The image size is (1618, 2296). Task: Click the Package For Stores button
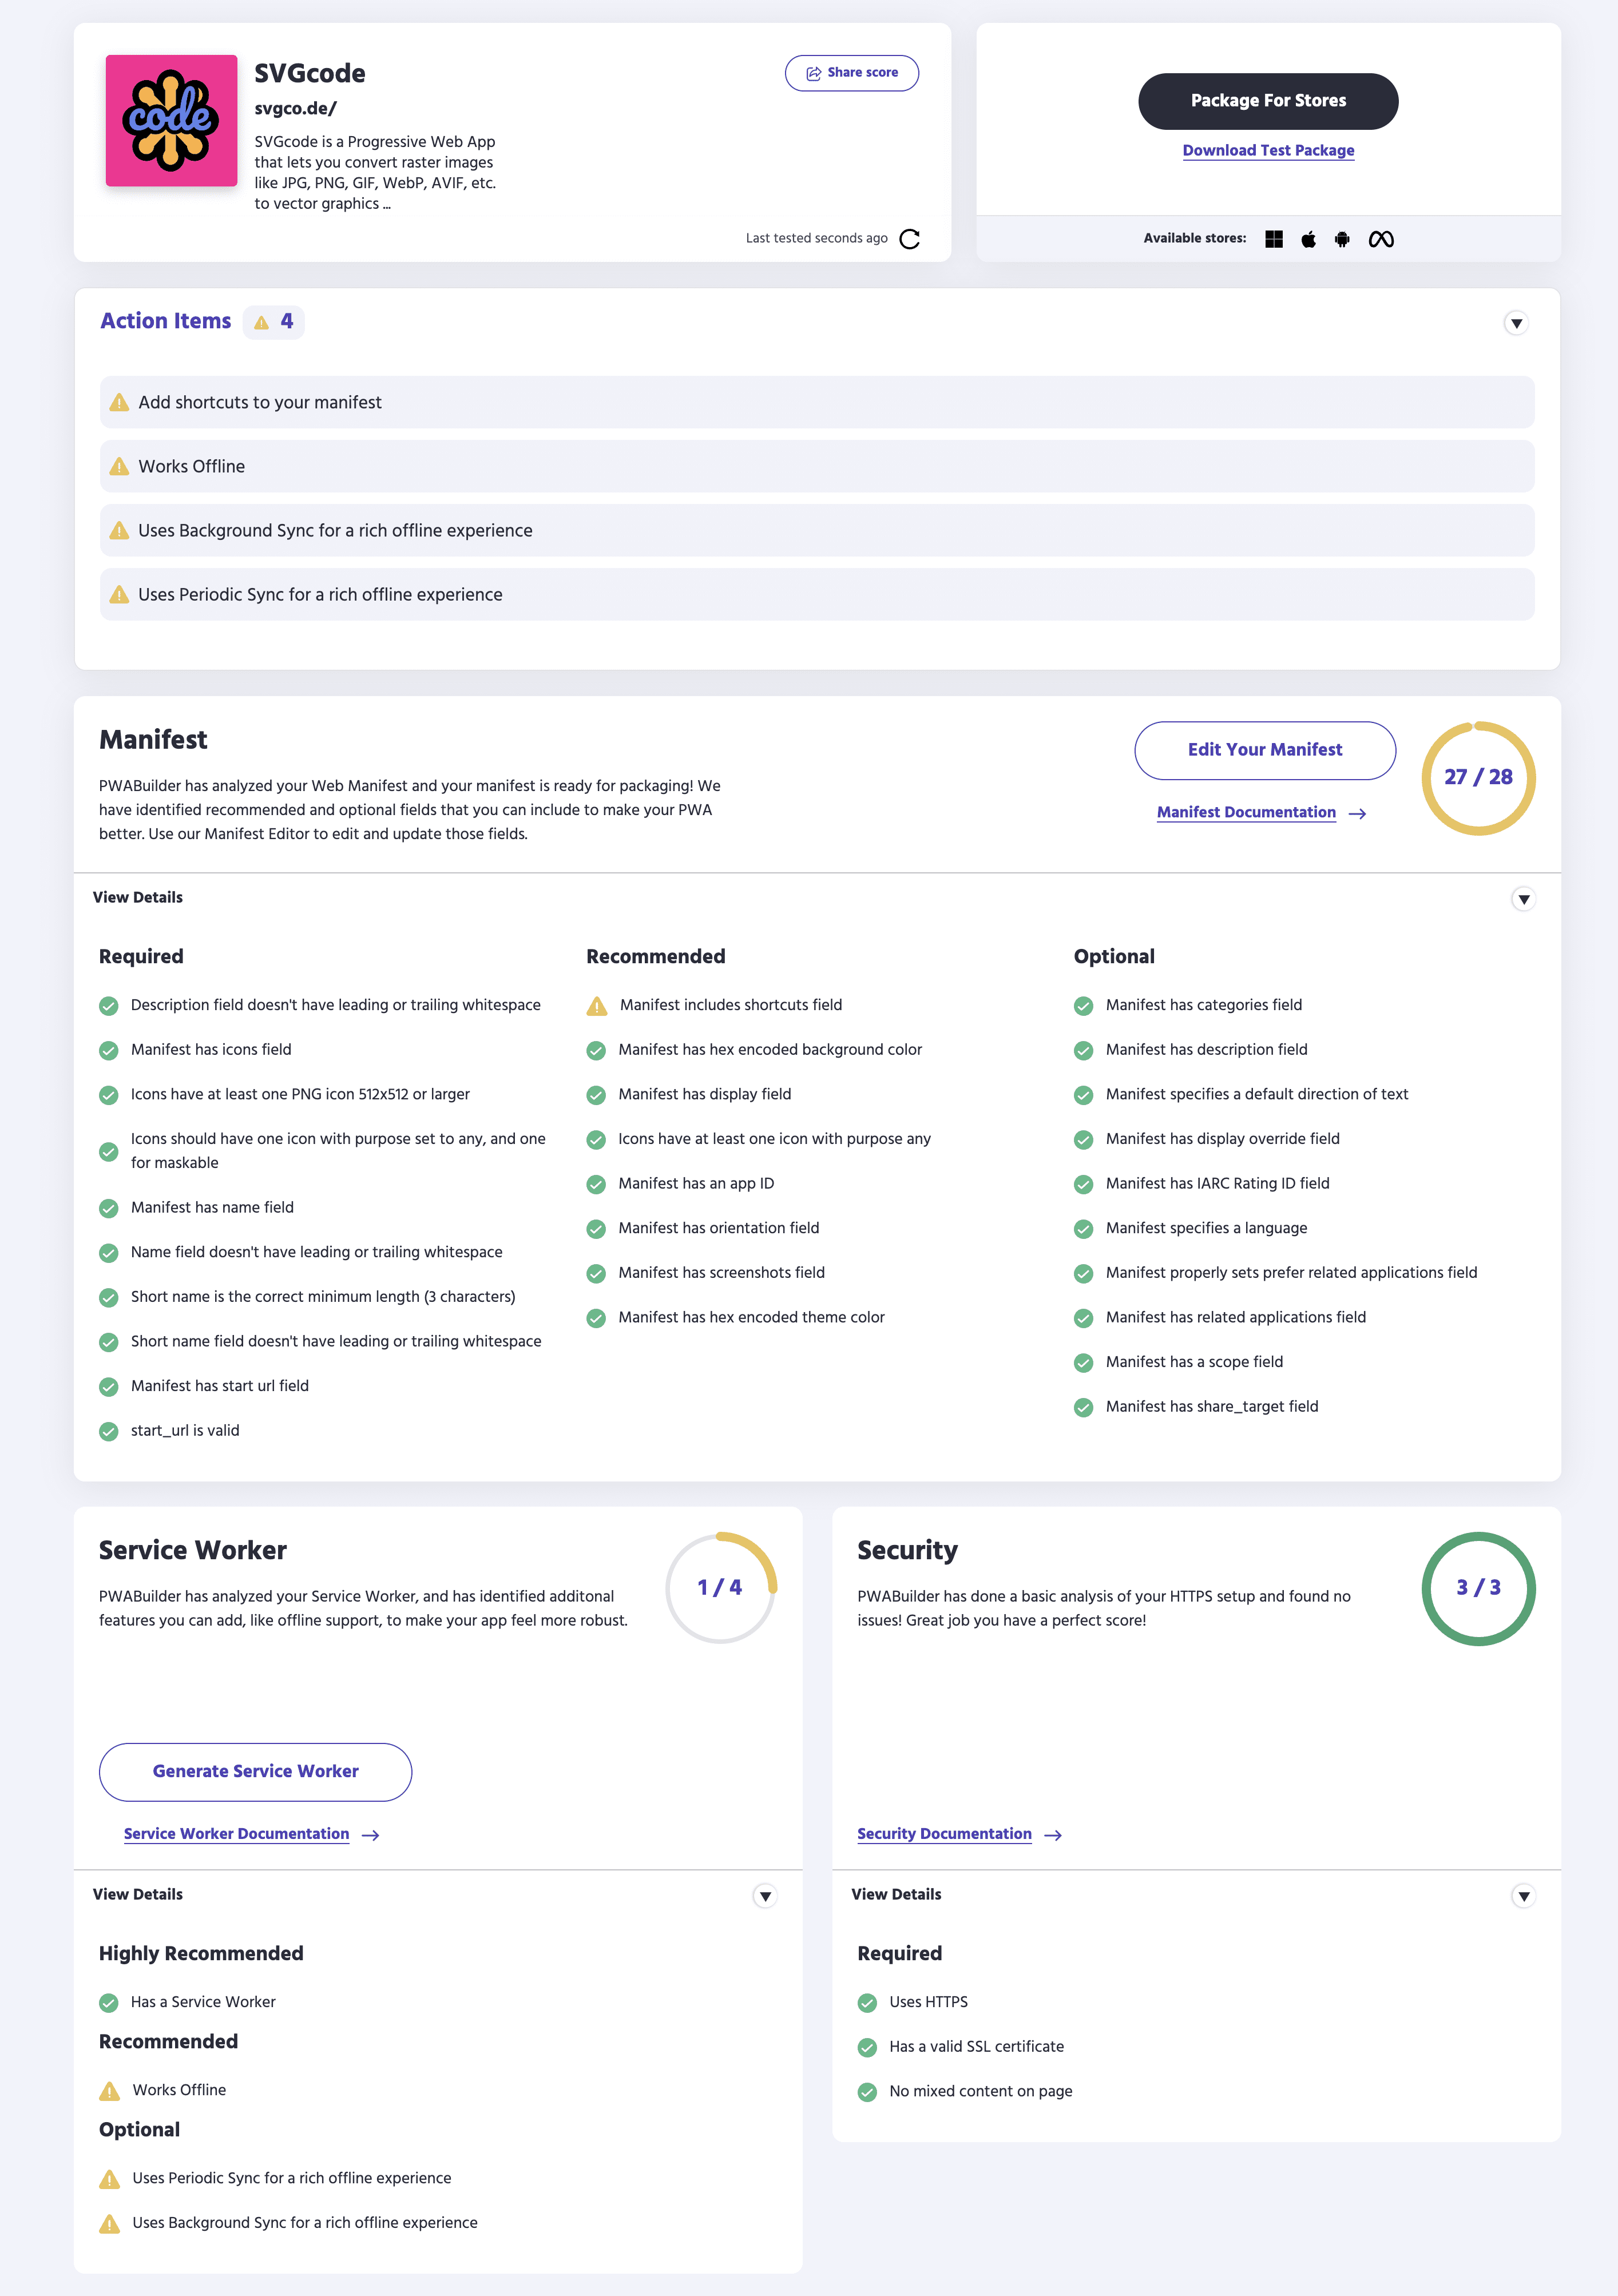(1268, 100)
